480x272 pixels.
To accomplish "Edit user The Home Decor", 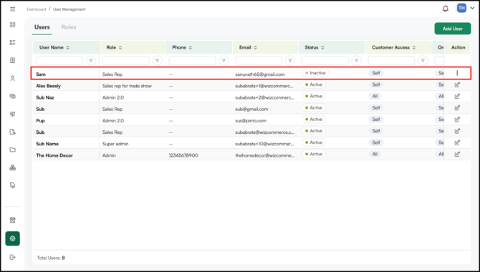I will coord(457,154).
